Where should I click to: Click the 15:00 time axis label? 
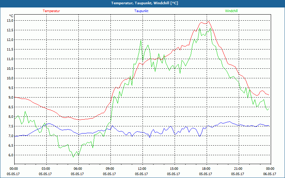click(175, 169)
